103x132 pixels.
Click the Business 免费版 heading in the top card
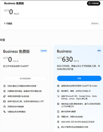click(14, 3)
